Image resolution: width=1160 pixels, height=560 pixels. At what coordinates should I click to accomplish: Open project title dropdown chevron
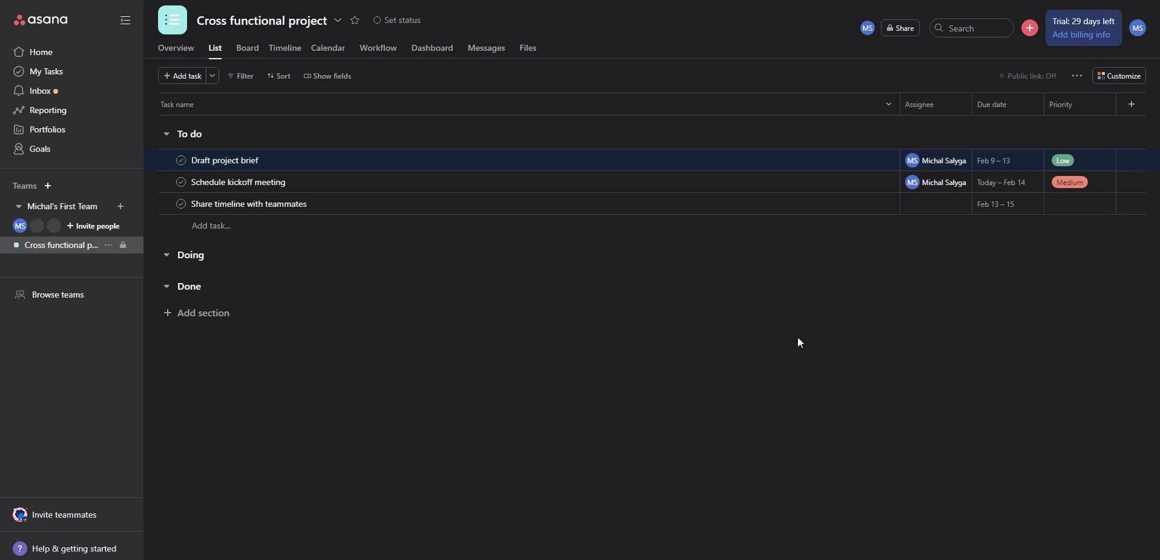338,21
